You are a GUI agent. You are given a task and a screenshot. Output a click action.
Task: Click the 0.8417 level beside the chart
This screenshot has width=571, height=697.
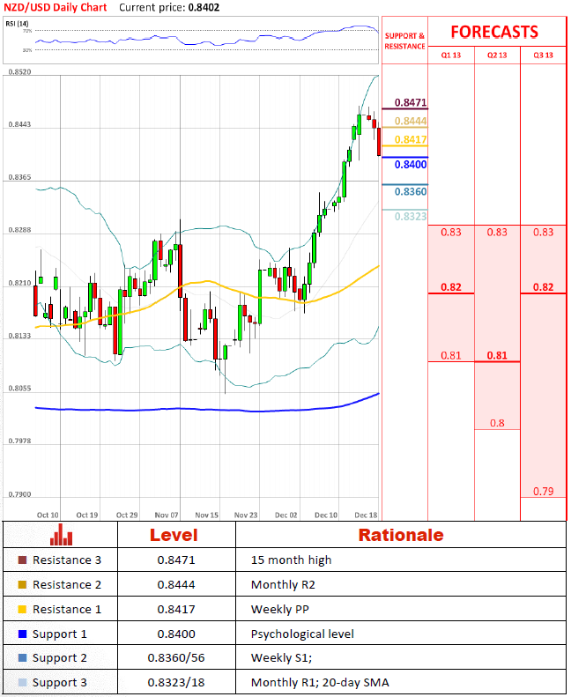411,139
